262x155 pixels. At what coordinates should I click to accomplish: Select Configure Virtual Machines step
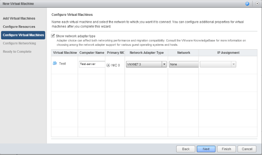(x=23, y=35)
